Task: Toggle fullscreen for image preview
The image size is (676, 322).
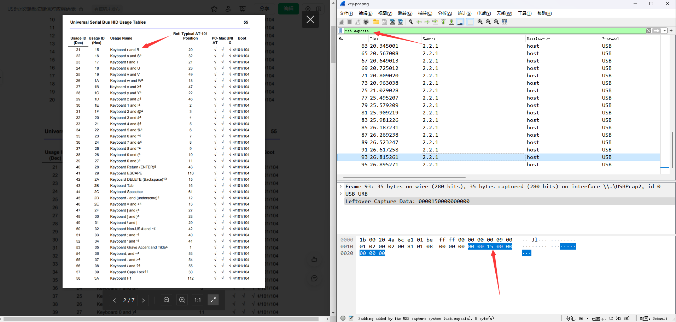Action: point(213,300)
